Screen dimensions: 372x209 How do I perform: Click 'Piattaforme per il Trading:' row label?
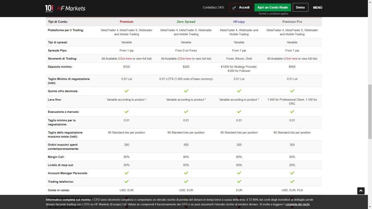point(66,30)
